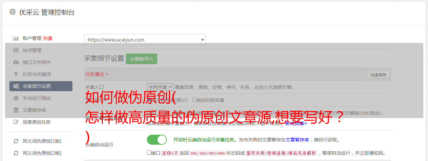Click the red 充值 link

[47, 38]
